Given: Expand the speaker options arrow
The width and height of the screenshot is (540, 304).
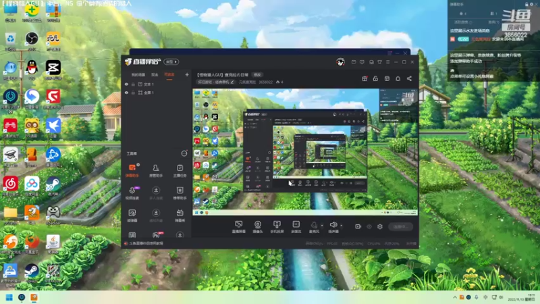Looking at the screenshot, I should [342, 226].
